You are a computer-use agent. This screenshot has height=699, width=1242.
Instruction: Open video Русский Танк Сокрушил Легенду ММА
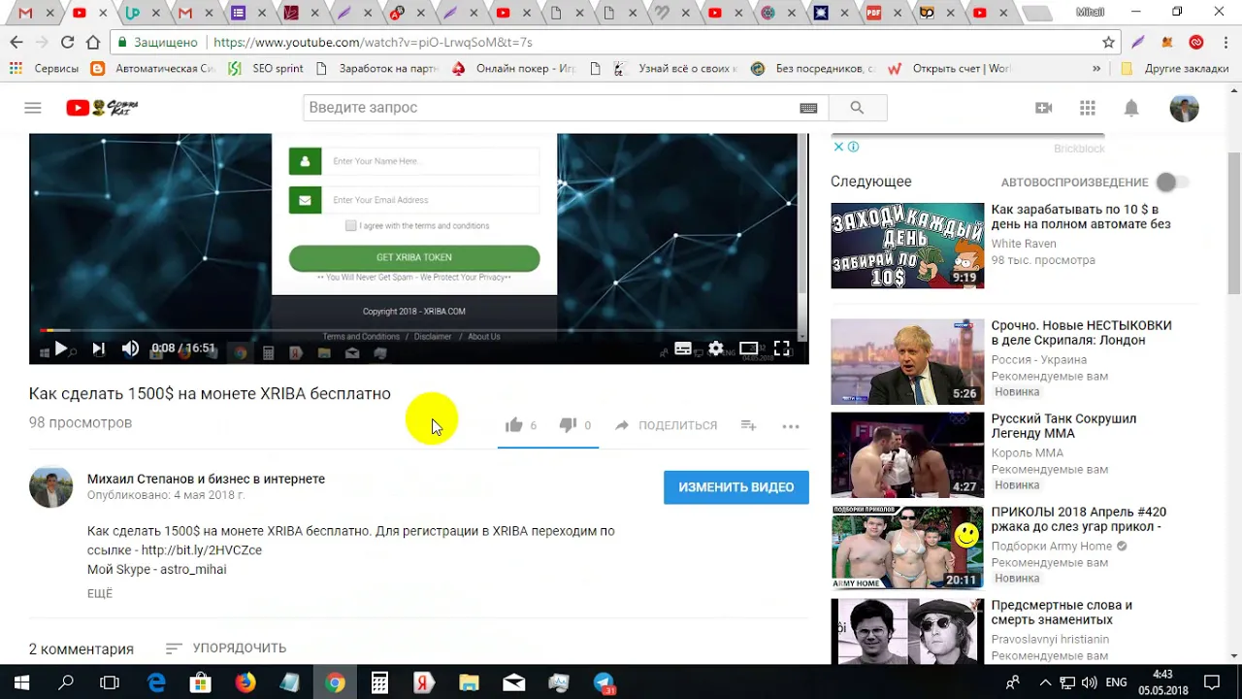1063,426
